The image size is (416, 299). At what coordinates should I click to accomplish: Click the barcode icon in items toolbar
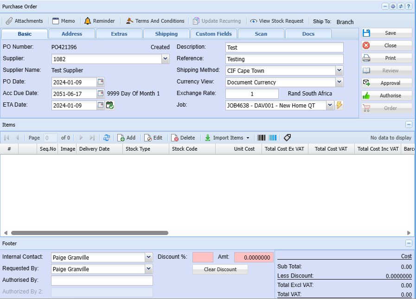coord(262,138)
